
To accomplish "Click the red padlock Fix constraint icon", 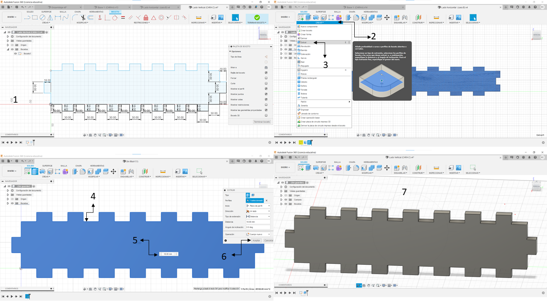I will (x=146, y=18).
